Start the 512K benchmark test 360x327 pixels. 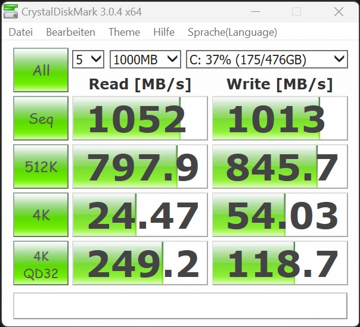[41, 166]
